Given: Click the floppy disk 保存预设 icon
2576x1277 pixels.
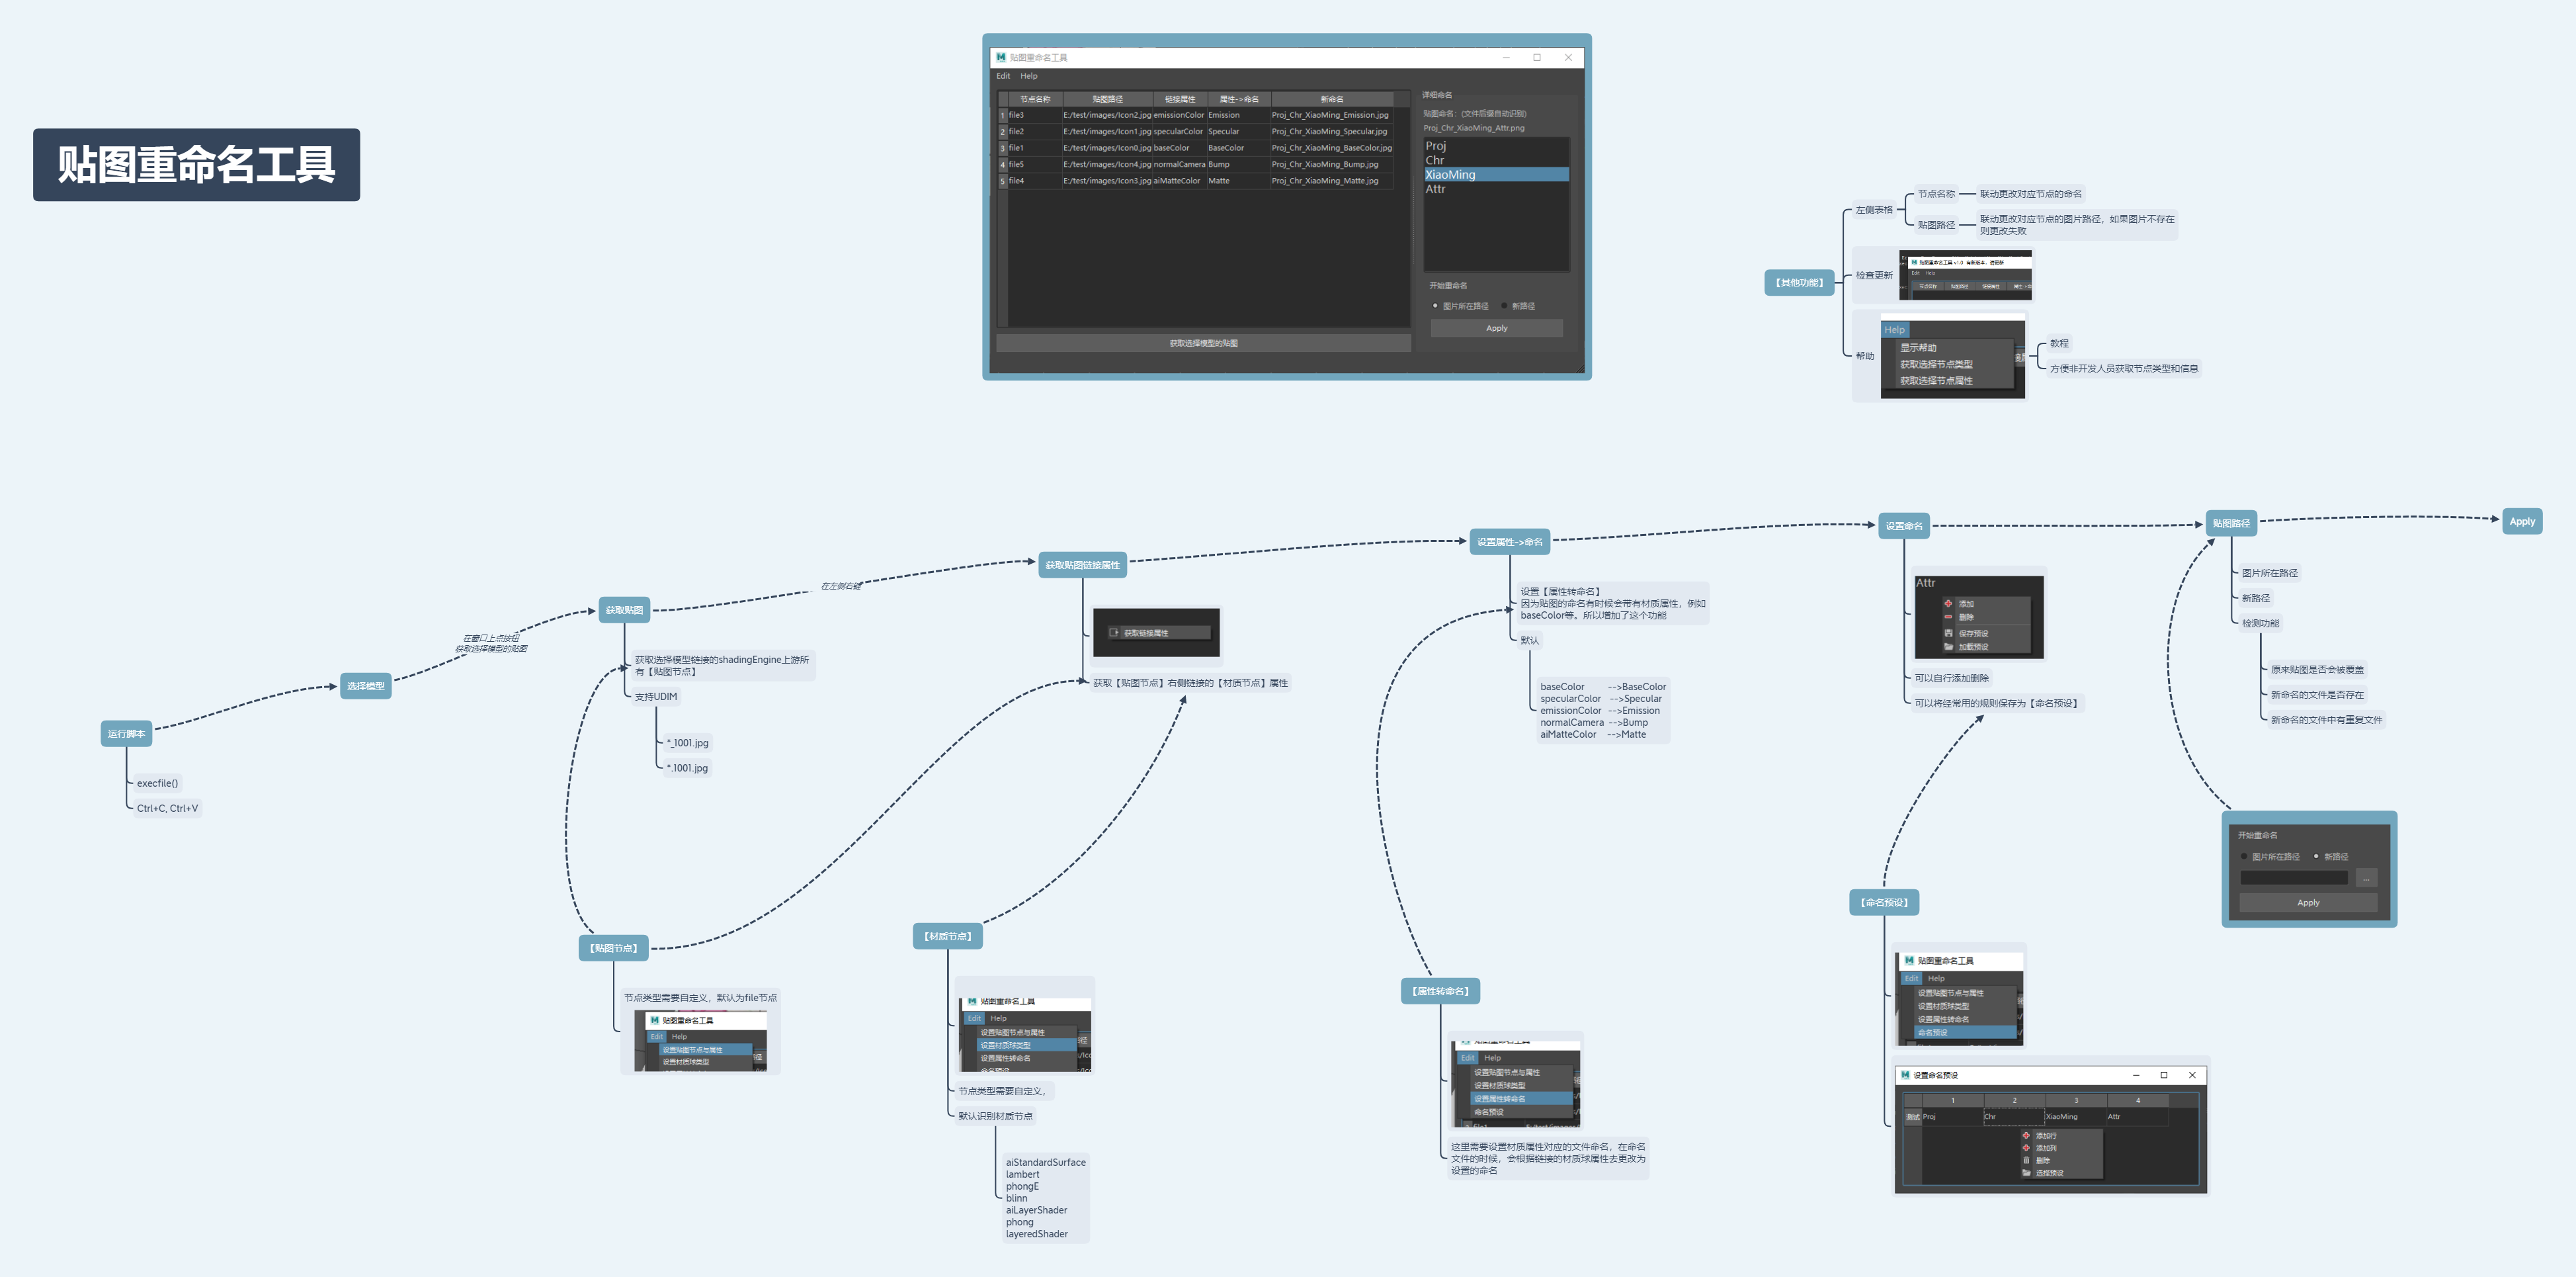Looking at the screenshot, I should tap(1948, 633).
